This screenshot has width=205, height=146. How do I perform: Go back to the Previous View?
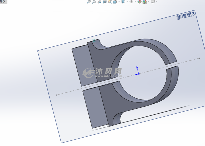[x=99, y=2]
